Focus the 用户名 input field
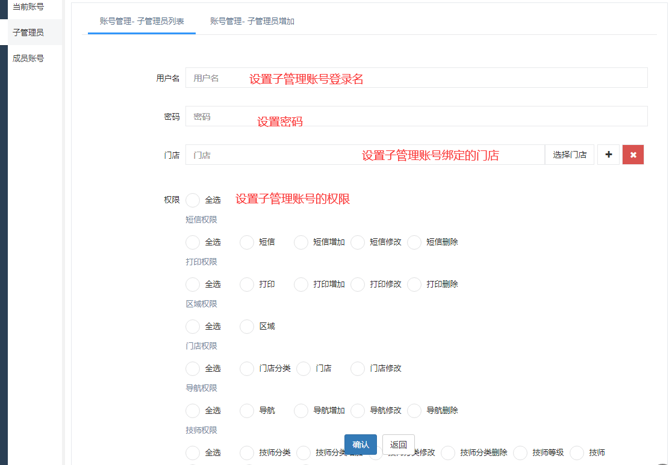The height and width of the screenshot is (465, 672). click(x=416, y=78)
